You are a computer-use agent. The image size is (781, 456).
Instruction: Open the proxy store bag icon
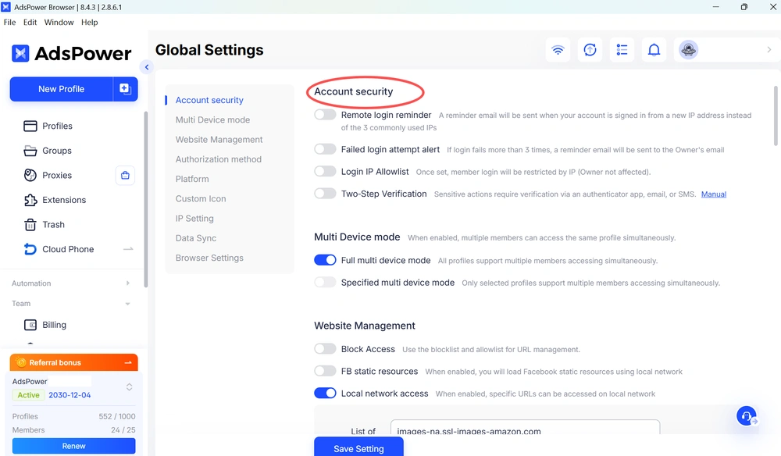pos(125,175)
